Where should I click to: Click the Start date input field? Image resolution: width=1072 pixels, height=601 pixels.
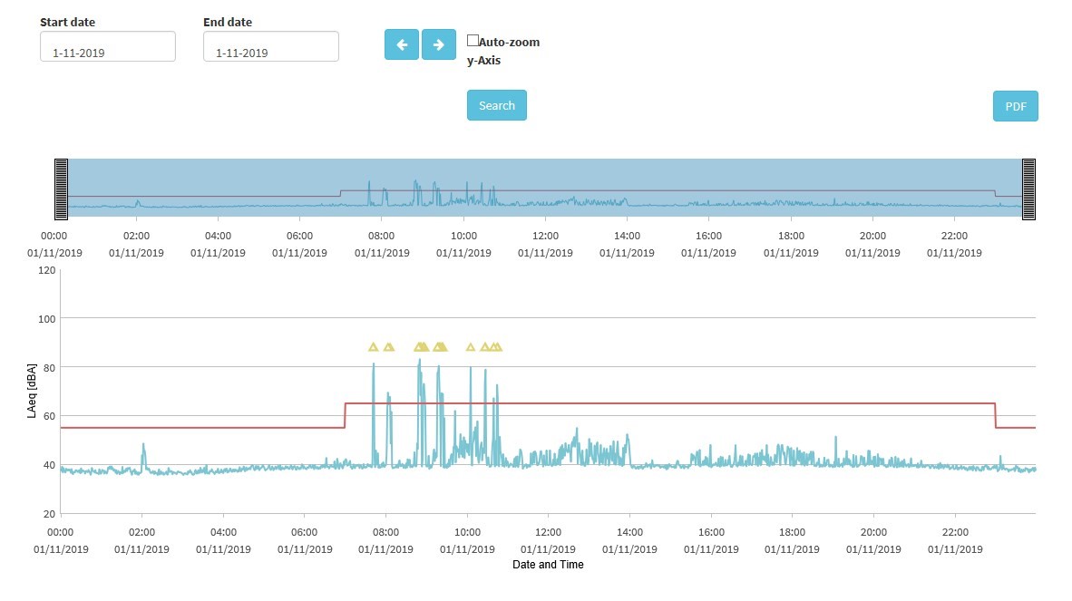[108, 47]
